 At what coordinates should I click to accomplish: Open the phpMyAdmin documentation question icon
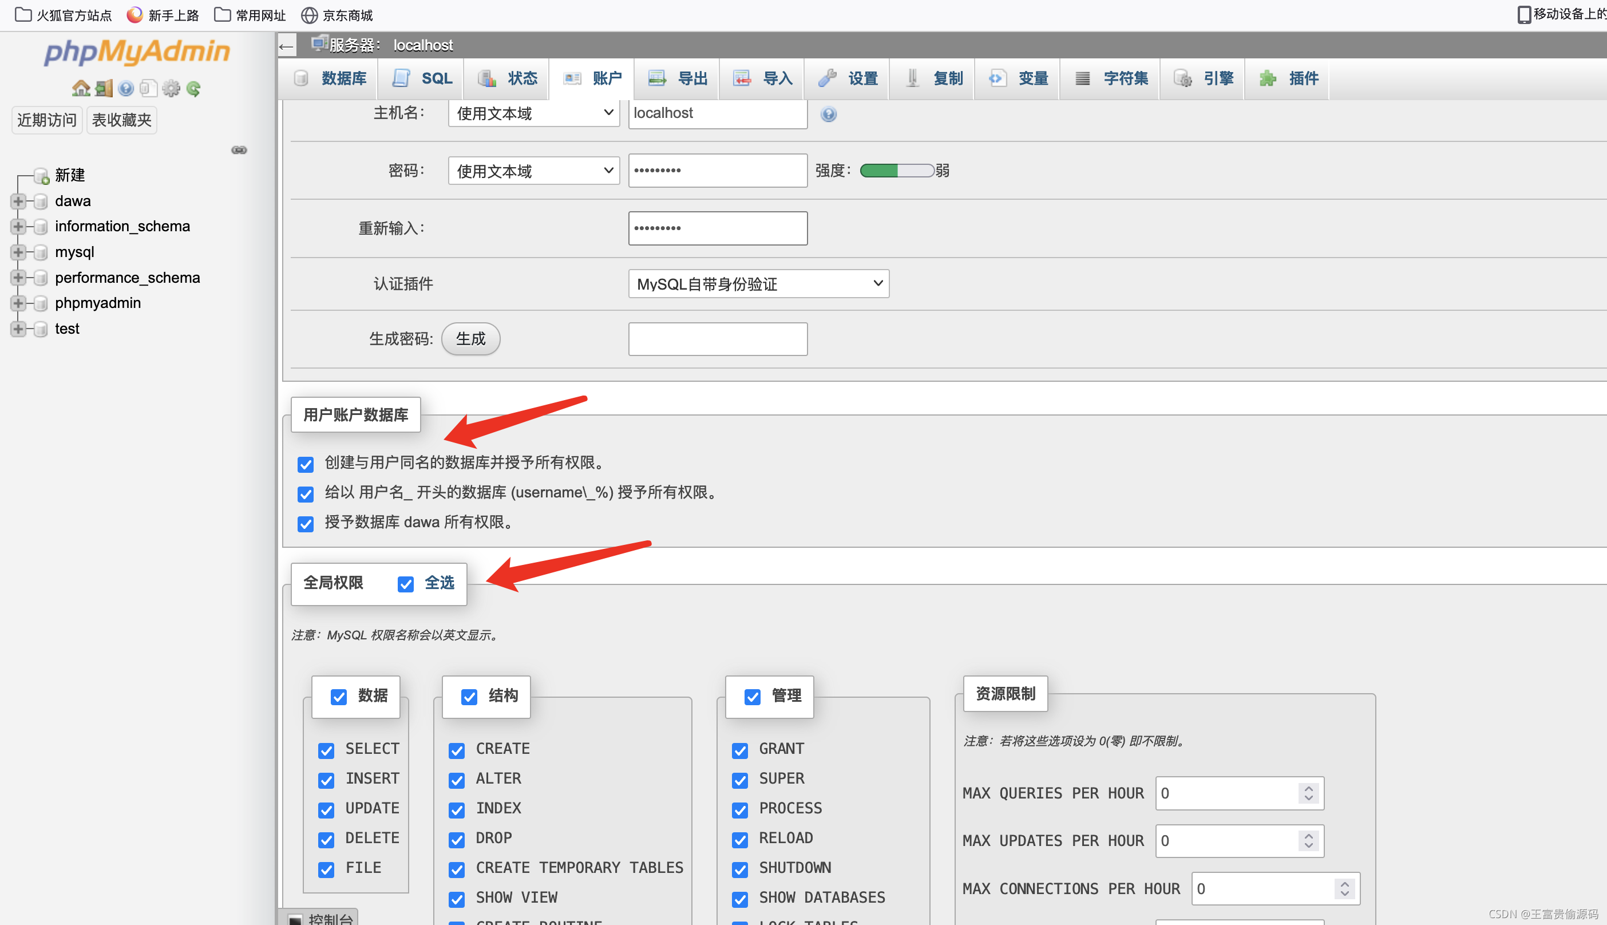pos(126,88)
